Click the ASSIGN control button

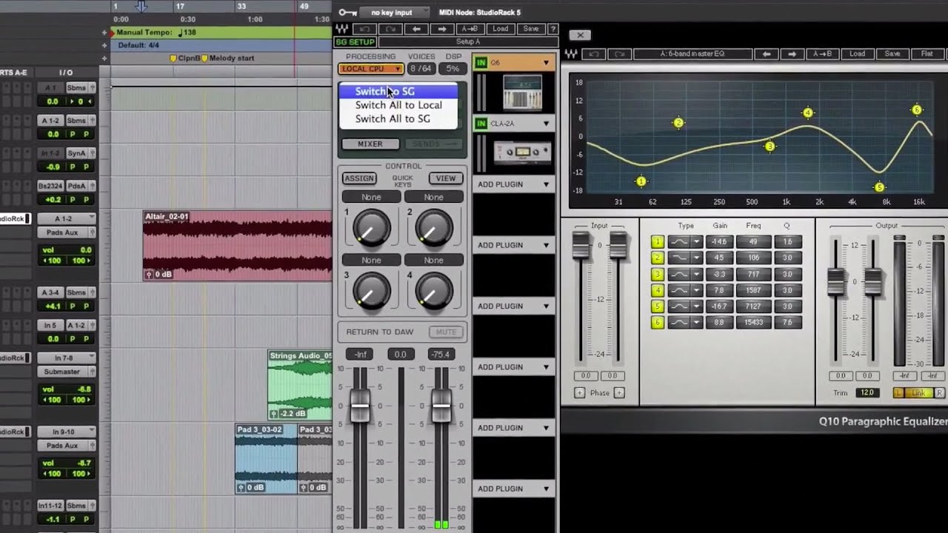[358, 178]
